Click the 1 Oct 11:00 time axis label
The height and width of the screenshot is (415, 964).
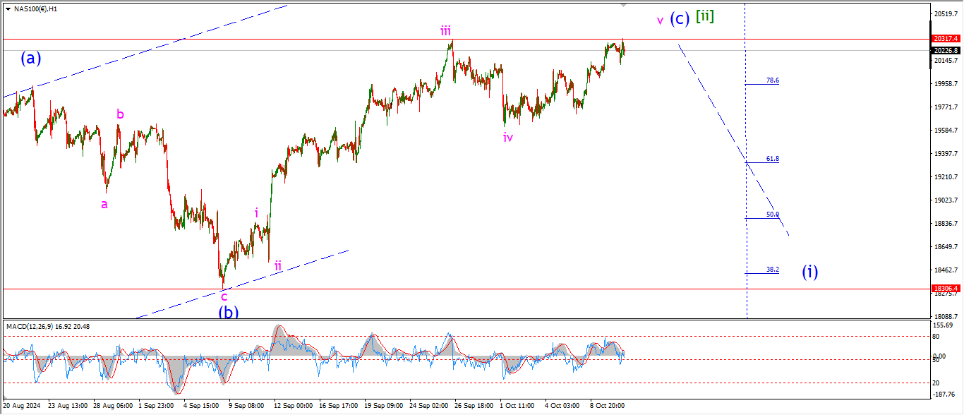click(517, 406)
